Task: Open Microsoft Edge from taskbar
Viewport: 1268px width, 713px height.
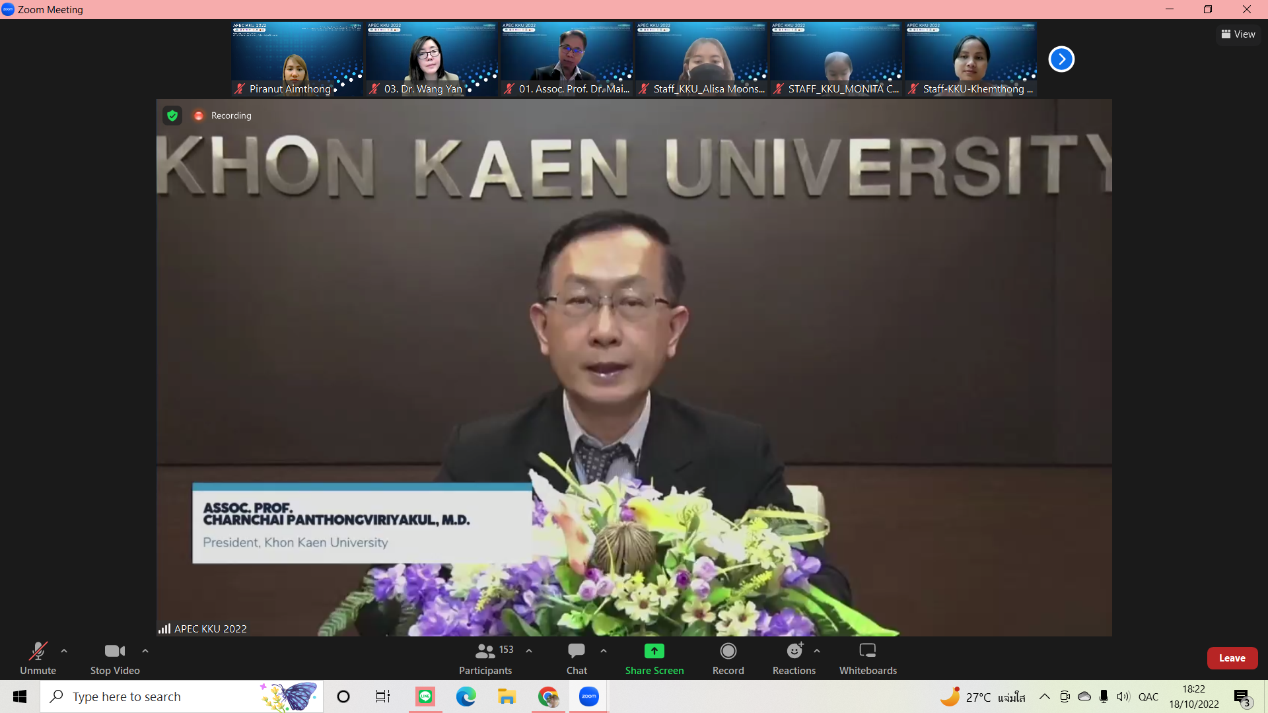Action: 466,696
